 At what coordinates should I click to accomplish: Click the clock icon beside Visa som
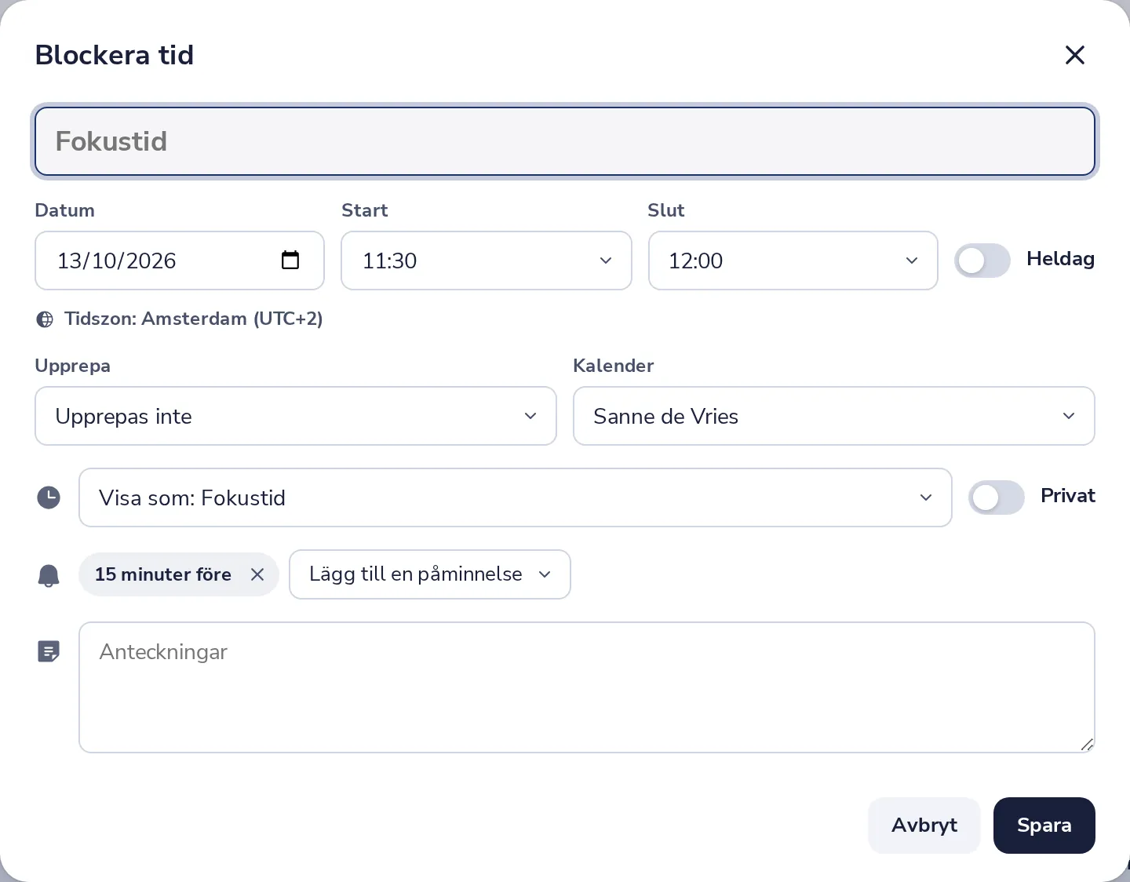[49, 497]
